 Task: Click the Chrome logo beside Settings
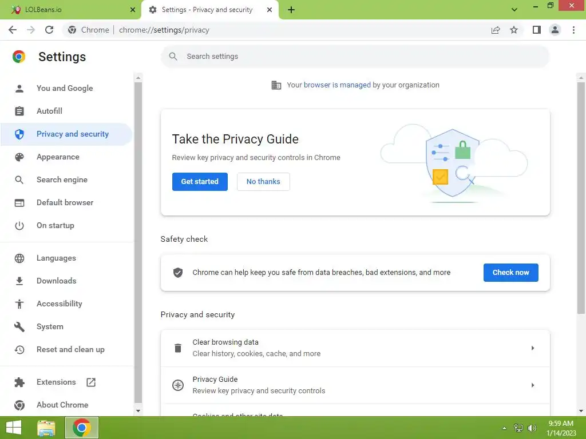pos(19,57)
